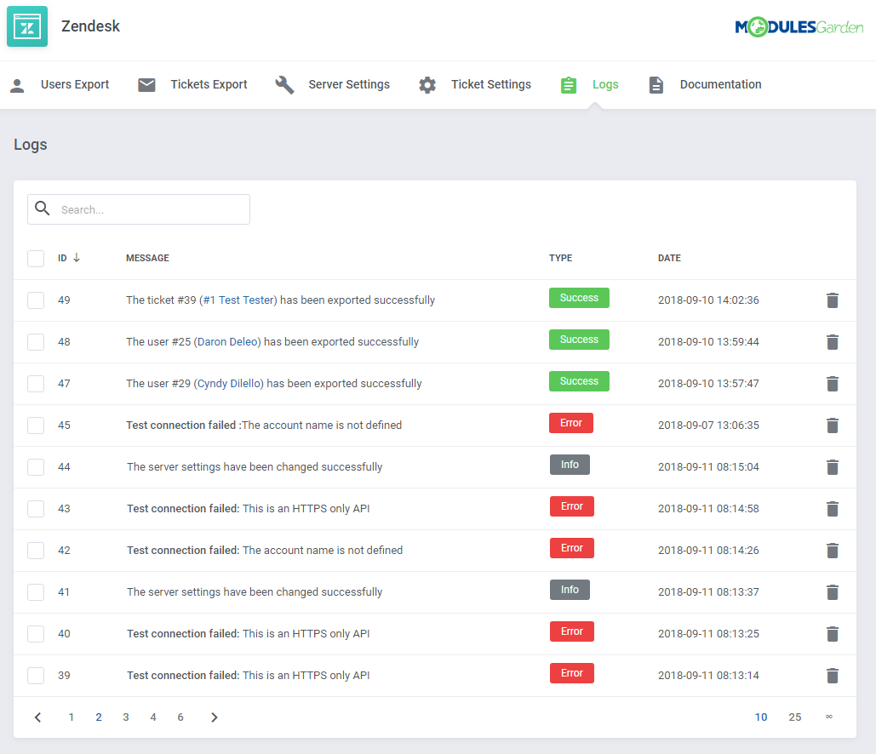Viewport: 876px width, 754px height.
Task: Open the #1 Test Tester ticket link
Action: [x=238, y=300]
